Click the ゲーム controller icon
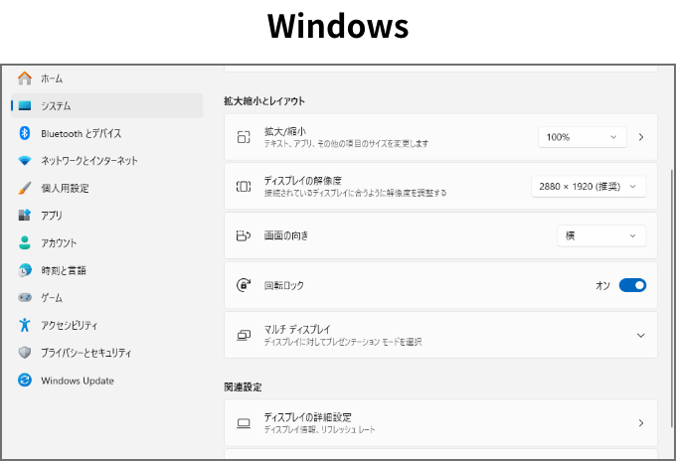 25,297
